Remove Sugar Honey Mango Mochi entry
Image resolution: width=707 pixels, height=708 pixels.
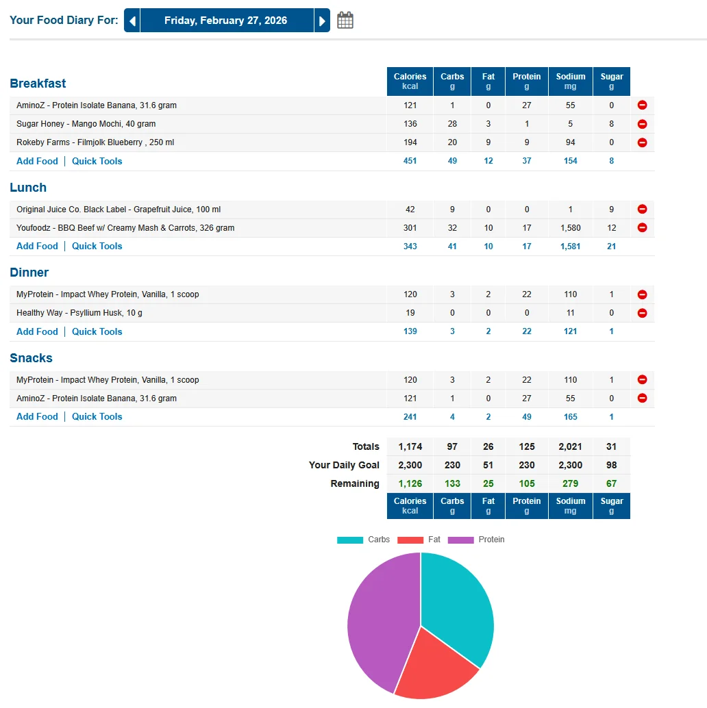[x=642, y=124]
